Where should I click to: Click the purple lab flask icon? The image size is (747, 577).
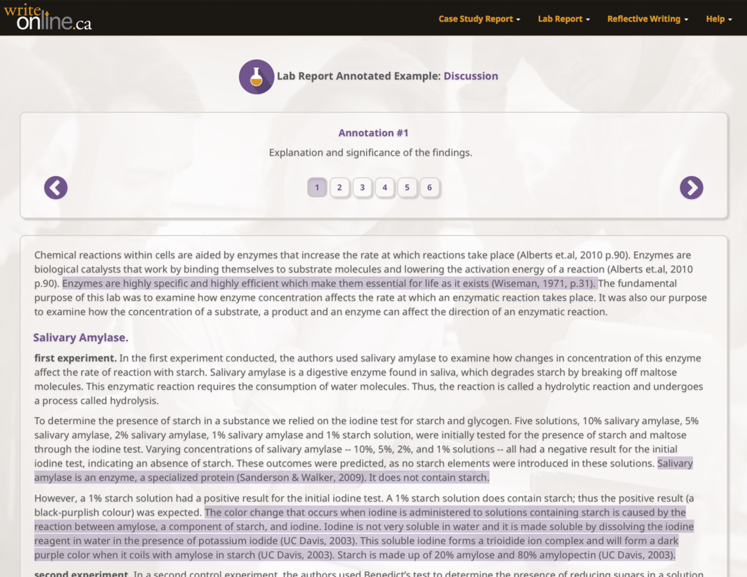point(256,76)
